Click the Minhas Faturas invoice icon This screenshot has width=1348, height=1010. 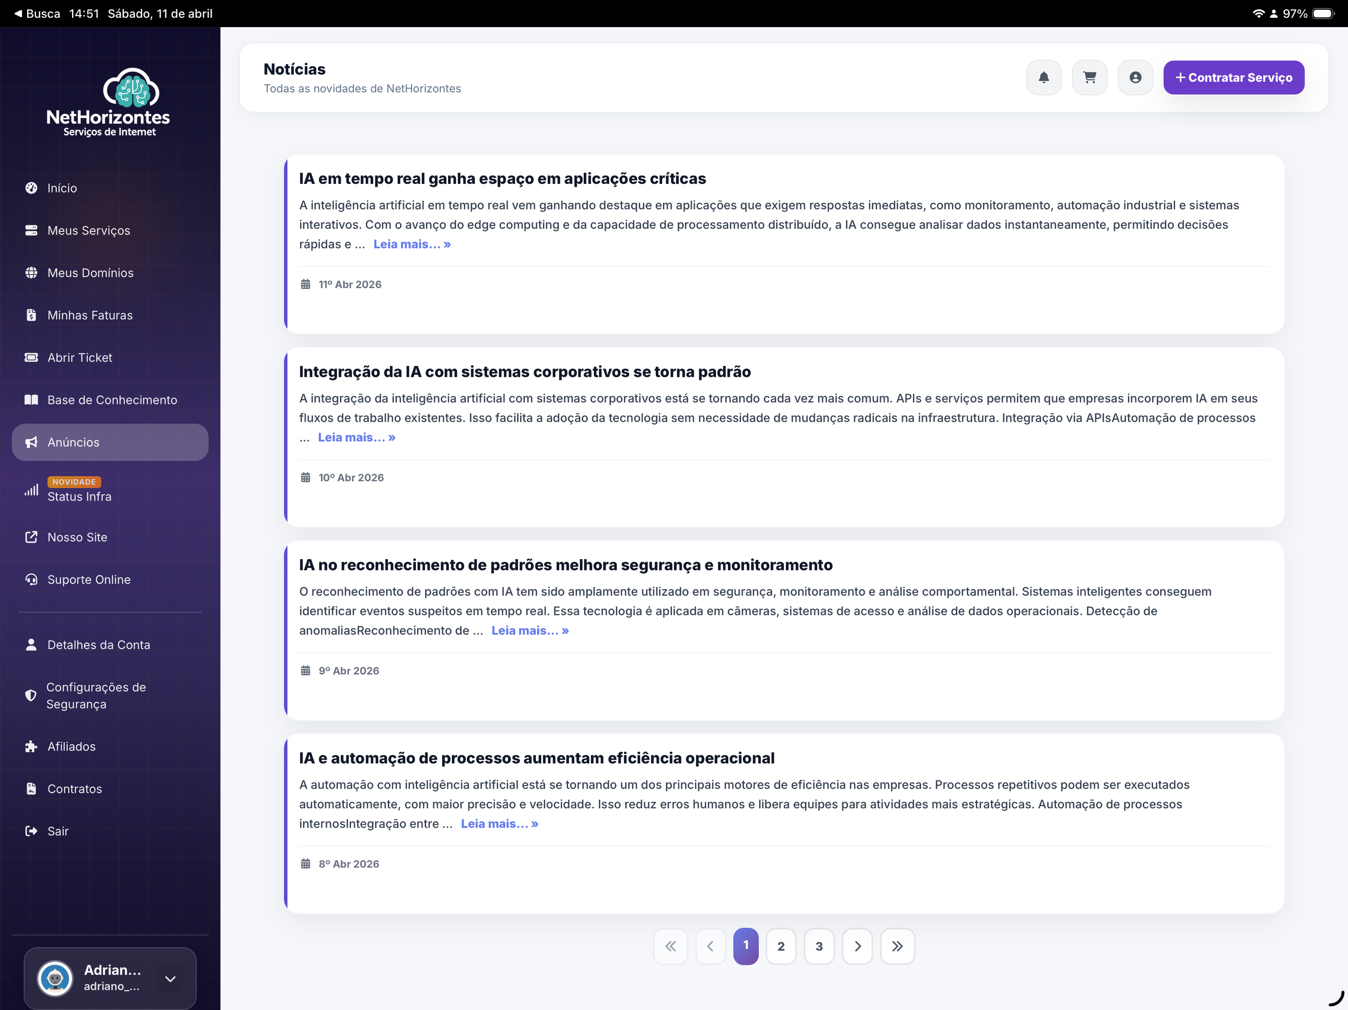(31, 315)
